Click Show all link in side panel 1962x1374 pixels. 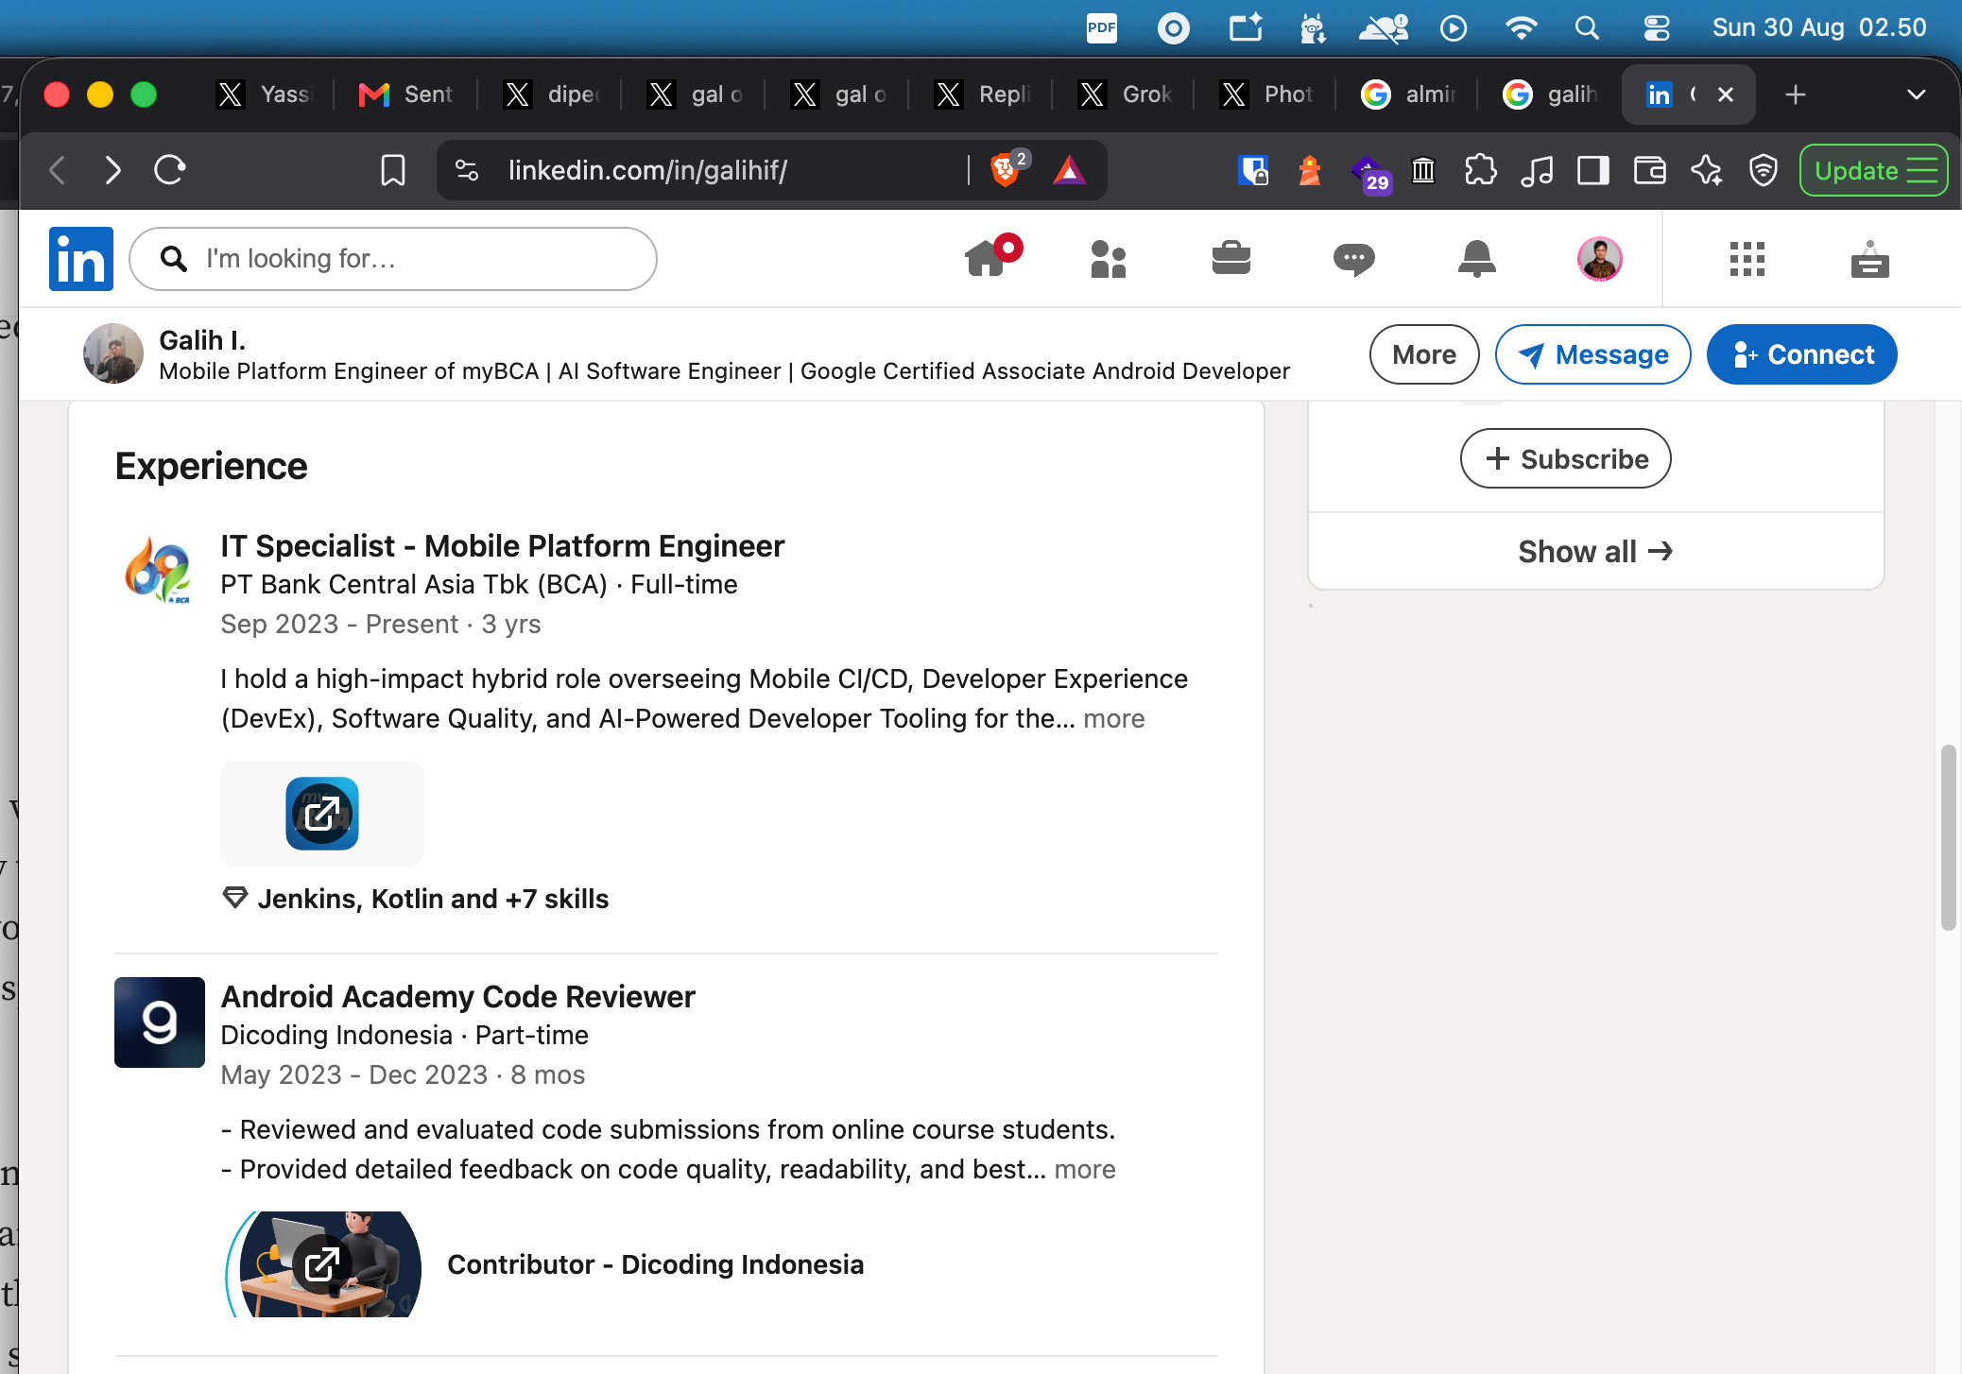tap(1595, 551)
